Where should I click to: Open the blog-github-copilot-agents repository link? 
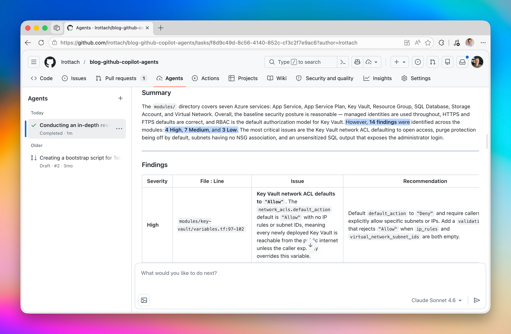pyautogui.click(x=124, y=62)
